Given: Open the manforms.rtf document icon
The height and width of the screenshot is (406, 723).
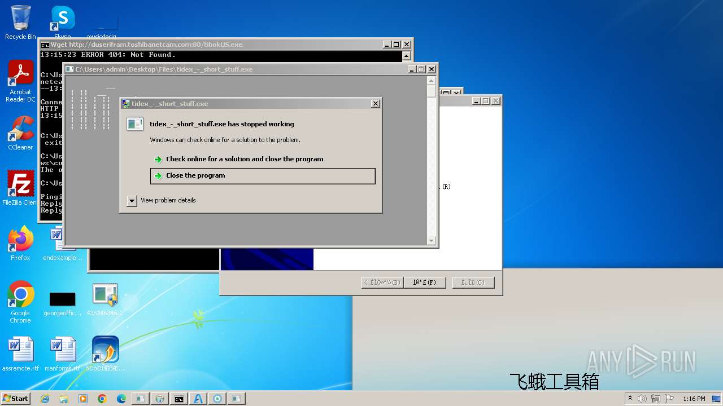Looking at the screenshot, I should click(x=62, y=354).
